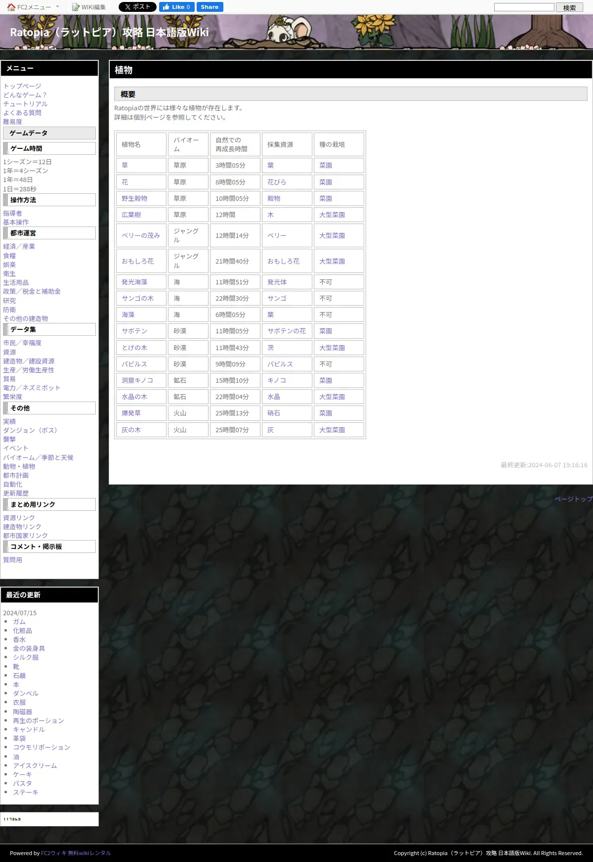Open the 基本操作 link
593x862 pixels.
16,222
